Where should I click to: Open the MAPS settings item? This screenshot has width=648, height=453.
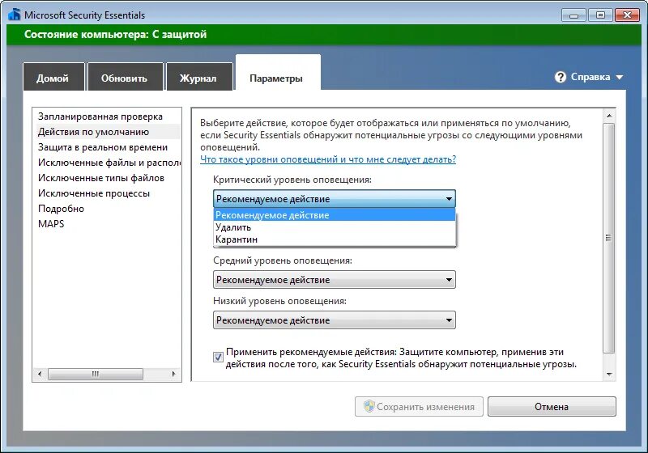coord(107,223)
